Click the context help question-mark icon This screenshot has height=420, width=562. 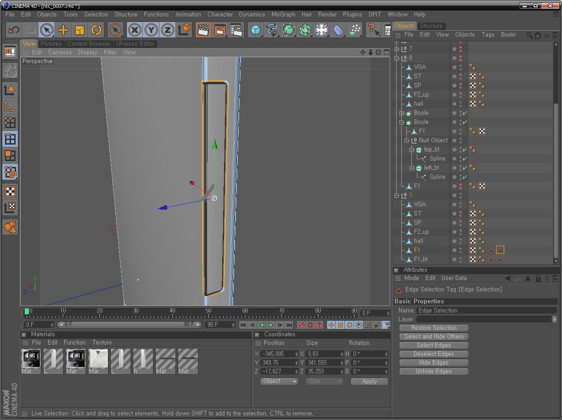pyautogui.click(x=374, y=30)
